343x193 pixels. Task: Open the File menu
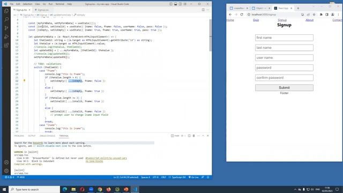[x=11, y=4]
